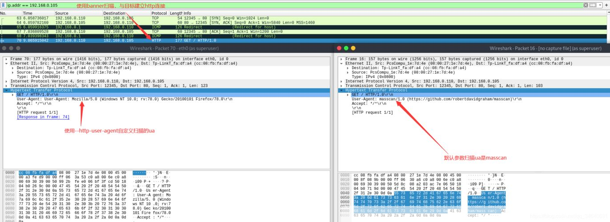Expand GET / HTTP/1.0 line in Packet 16

(x=347, y=95)
